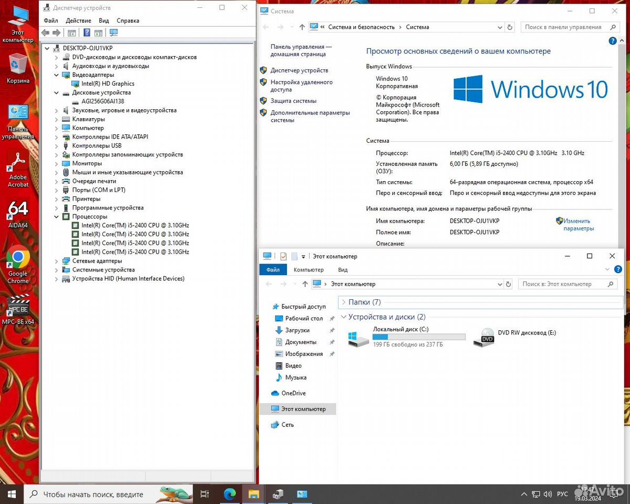Click Панель управления — домашняя страница link
This screenshot has height=504, width=630.
click(301, 50)
